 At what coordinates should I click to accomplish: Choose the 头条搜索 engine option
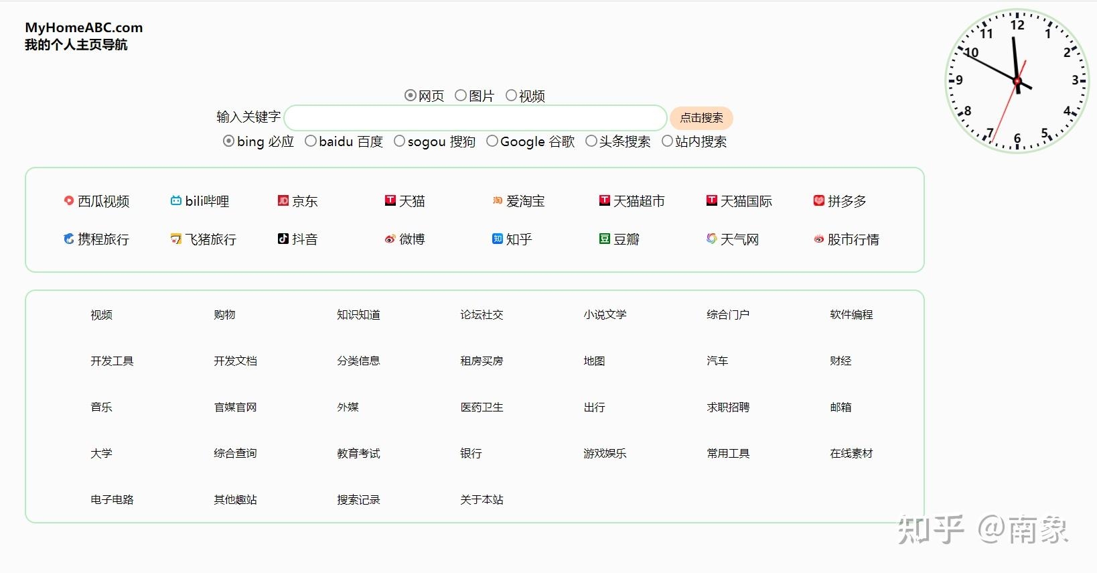coord(591,141)
